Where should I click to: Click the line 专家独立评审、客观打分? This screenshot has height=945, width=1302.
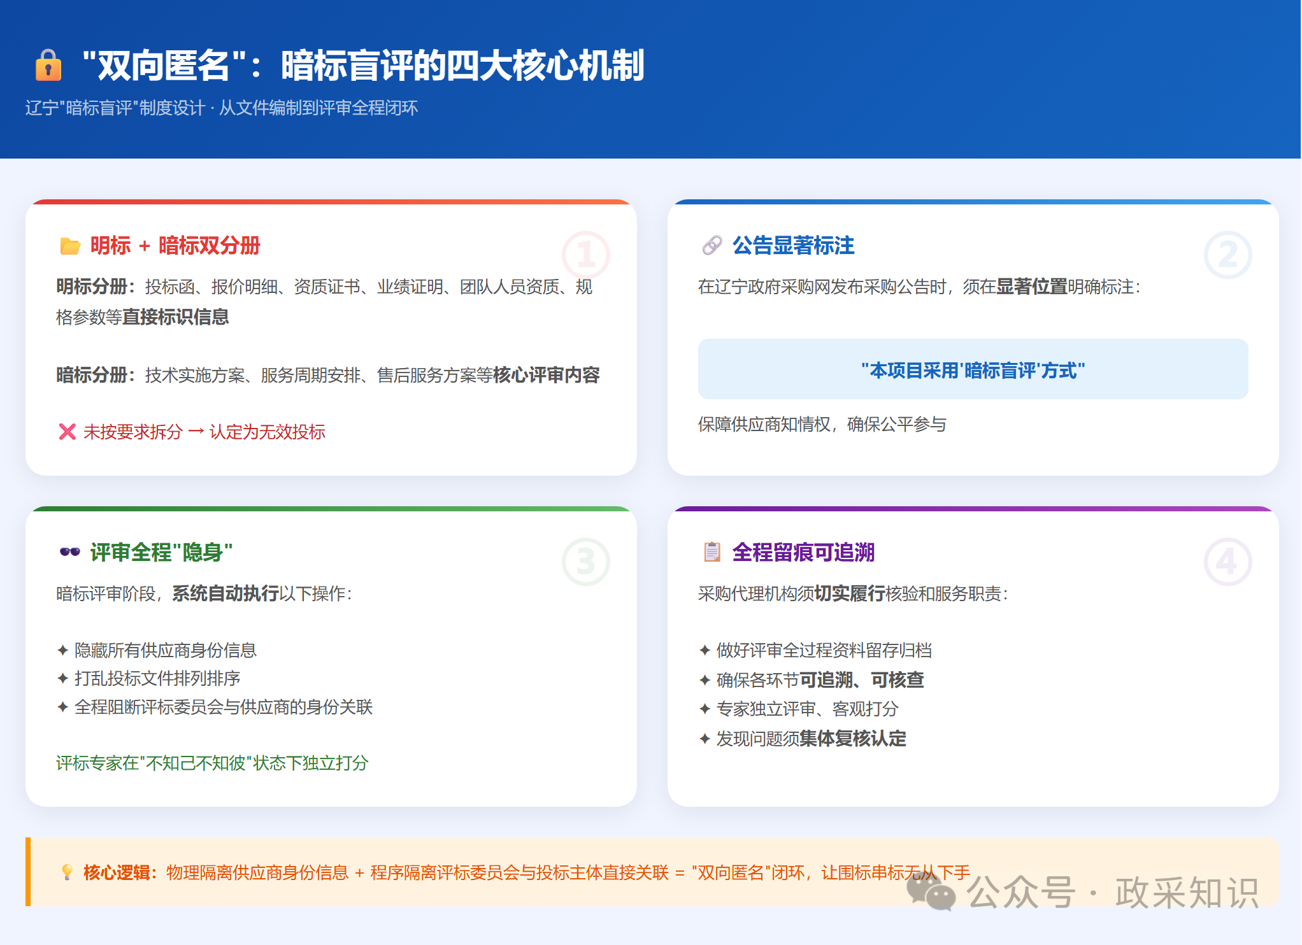808,709
